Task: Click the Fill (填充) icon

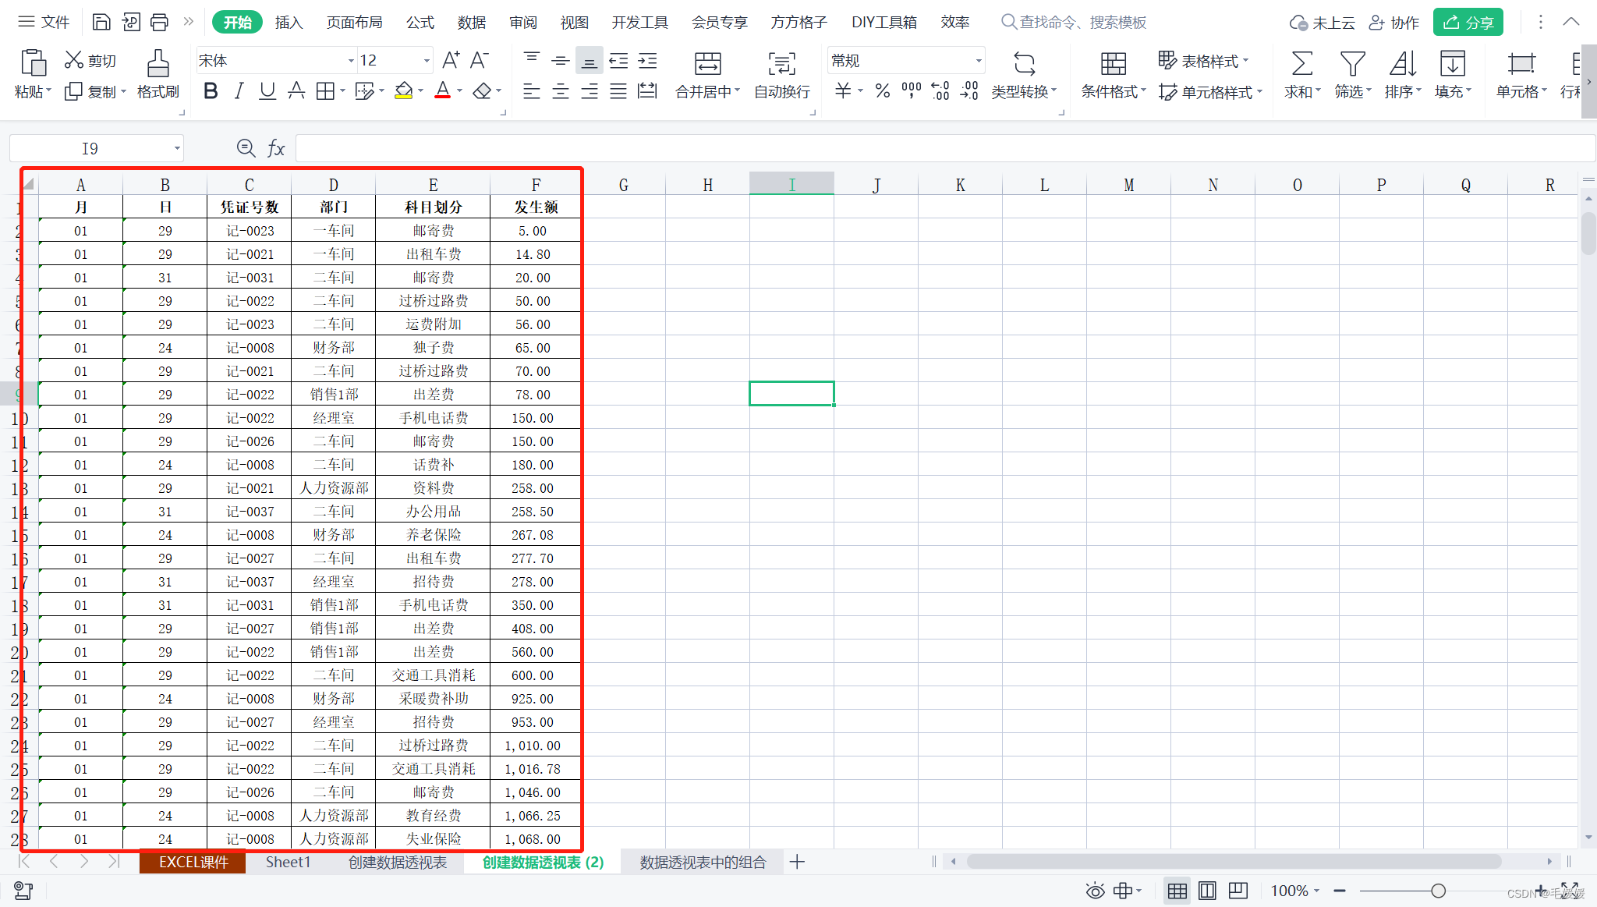Action: click(x=1452, y=63)
